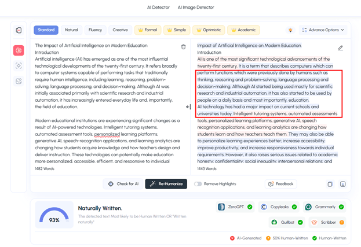Click the Quillbot detector badge
361x247 pixels.
(x=287, y=222)
